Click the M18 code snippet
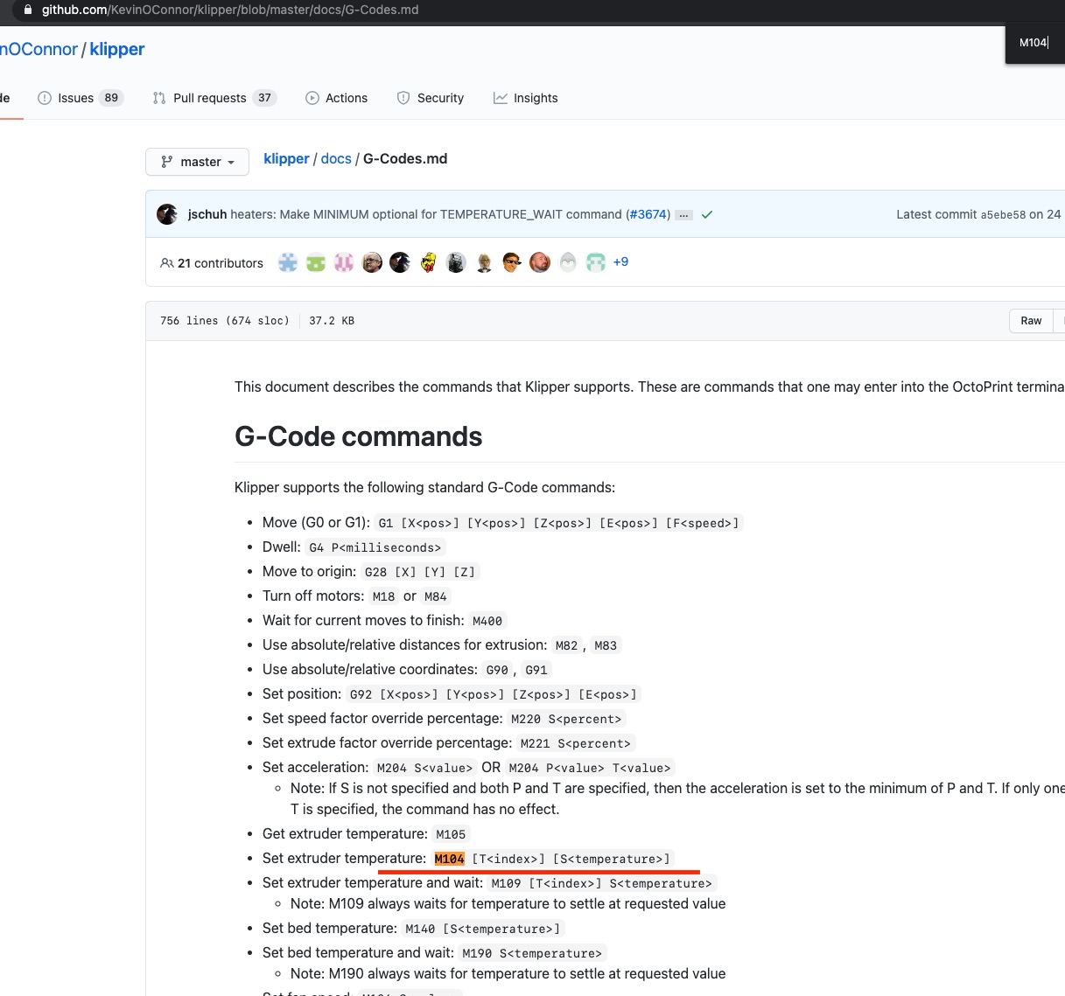The image size is (1065, 996). pyautogui.click(x=383, y=596)
